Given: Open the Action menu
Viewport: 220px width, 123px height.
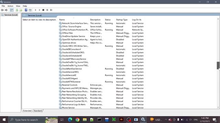Looking at the screenshot, I should (x=10, y=6).
